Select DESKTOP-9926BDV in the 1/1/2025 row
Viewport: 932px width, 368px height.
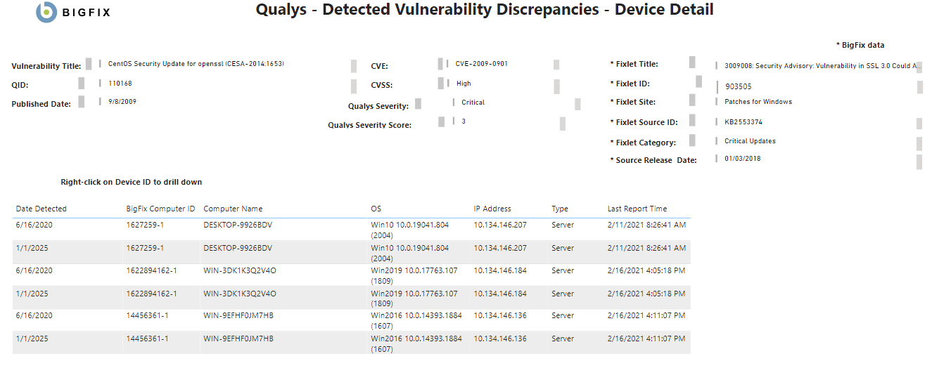pos(238,248)
